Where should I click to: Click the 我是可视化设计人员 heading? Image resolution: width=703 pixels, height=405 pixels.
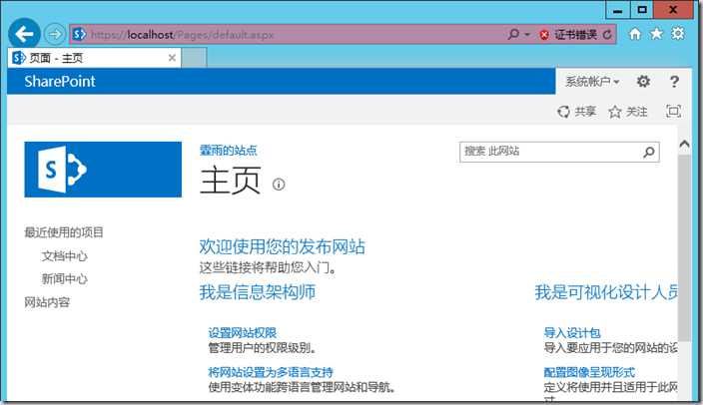coord(606,292)
